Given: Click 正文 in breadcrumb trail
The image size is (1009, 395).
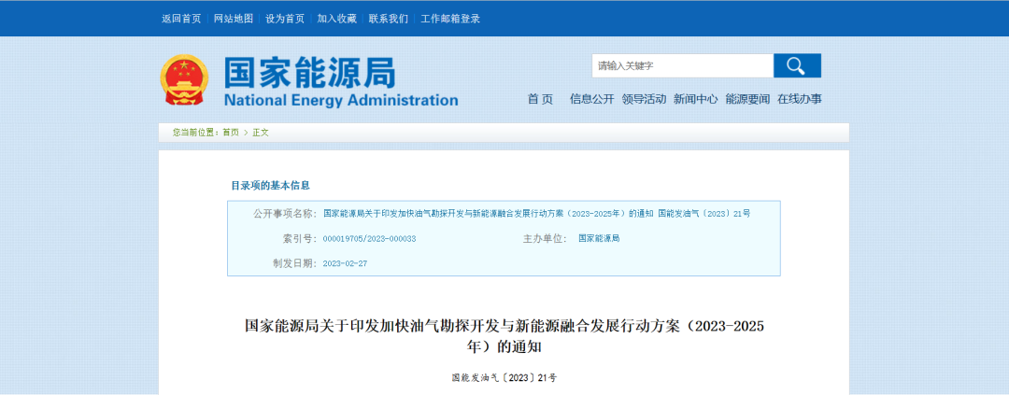Looking at the screenshot, I should tap(261, 133).
